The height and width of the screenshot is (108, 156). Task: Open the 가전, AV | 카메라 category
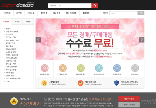coord(12,32)
